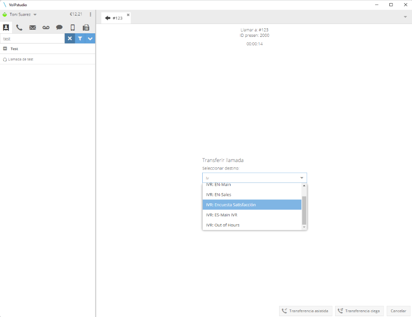Screen dimensions: 412x317
Task: Open the fax machine icon
Action: coord(86,28)
